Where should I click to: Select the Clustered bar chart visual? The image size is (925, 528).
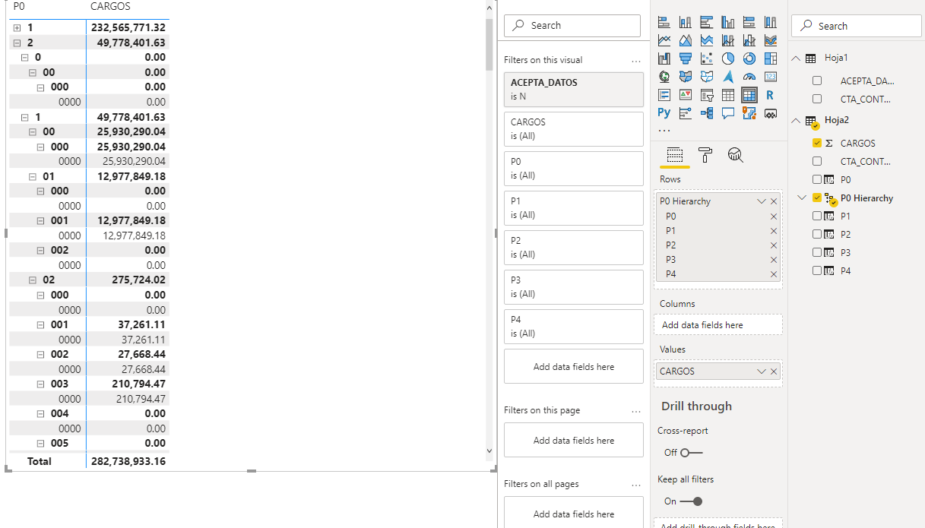point(707,22)
